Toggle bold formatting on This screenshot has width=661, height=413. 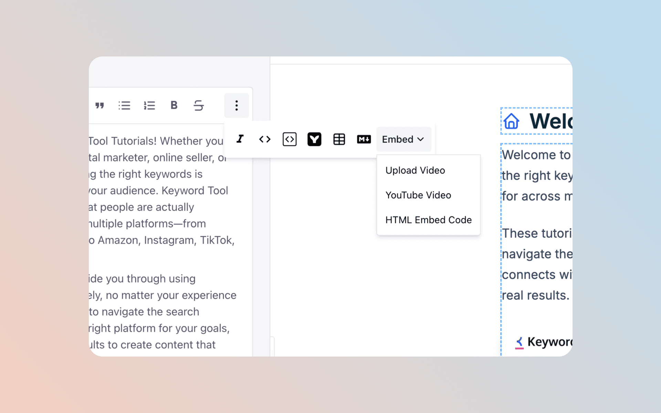174,105
